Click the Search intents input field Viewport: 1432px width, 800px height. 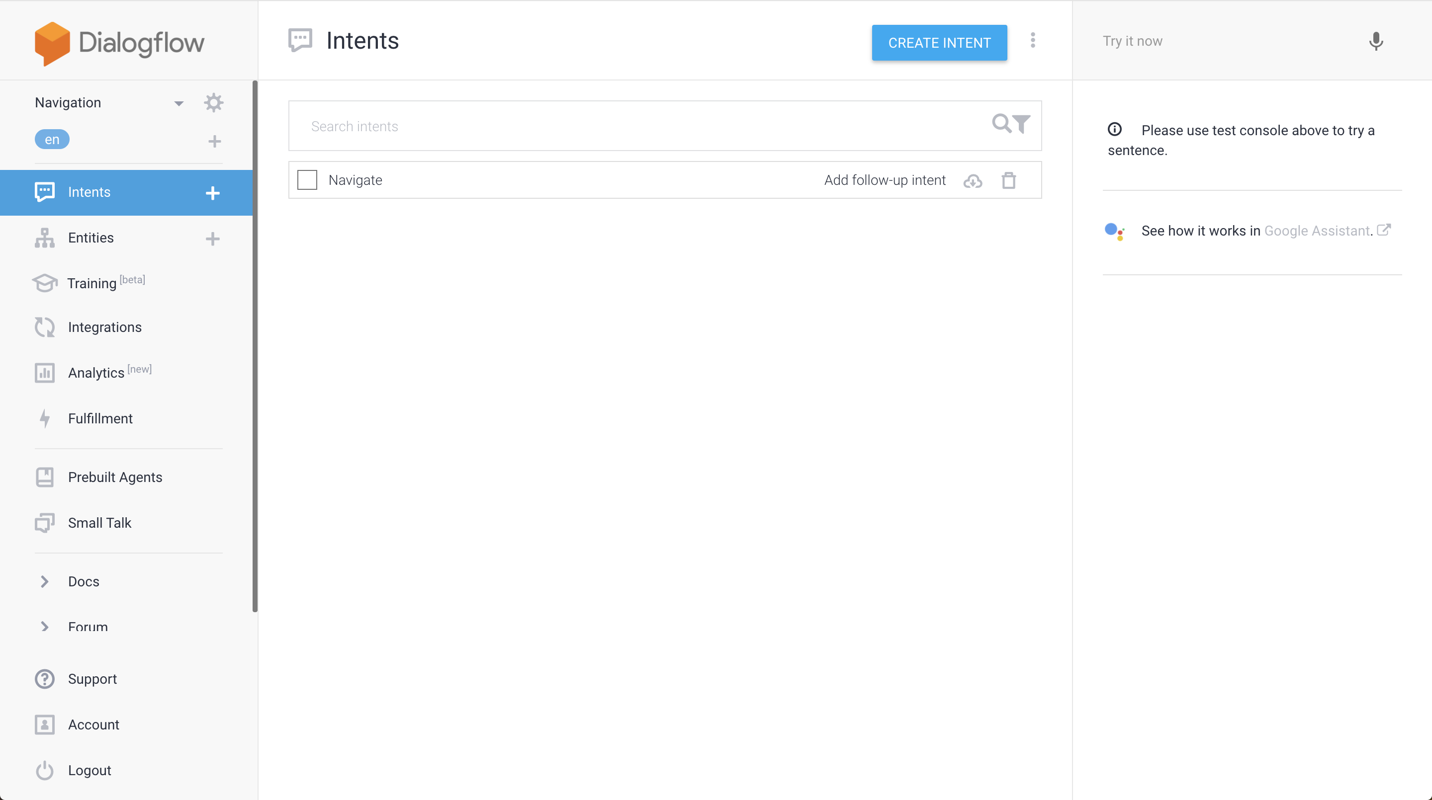point(639,126)
